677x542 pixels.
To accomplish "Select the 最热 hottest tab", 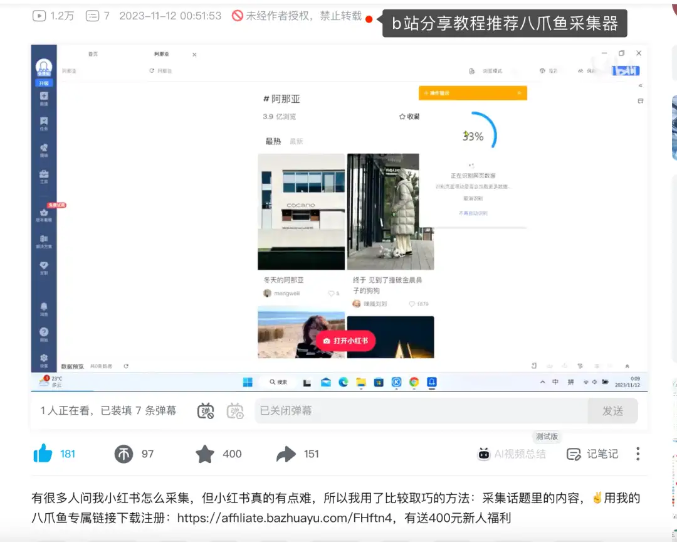I will (273, 141).
